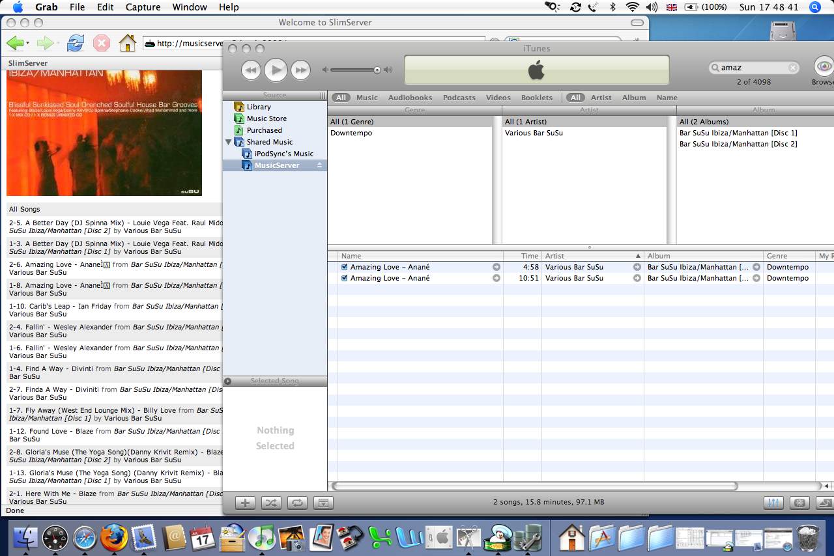Eject MusicServer shared library

point(319,165)
